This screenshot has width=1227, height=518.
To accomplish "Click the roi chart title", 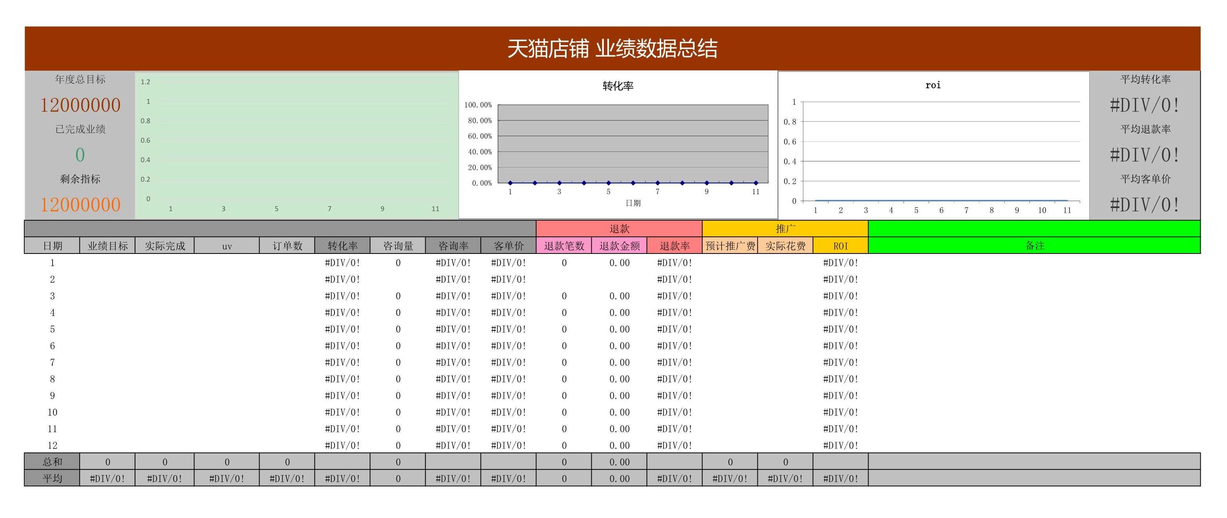I will click(933, 85).
